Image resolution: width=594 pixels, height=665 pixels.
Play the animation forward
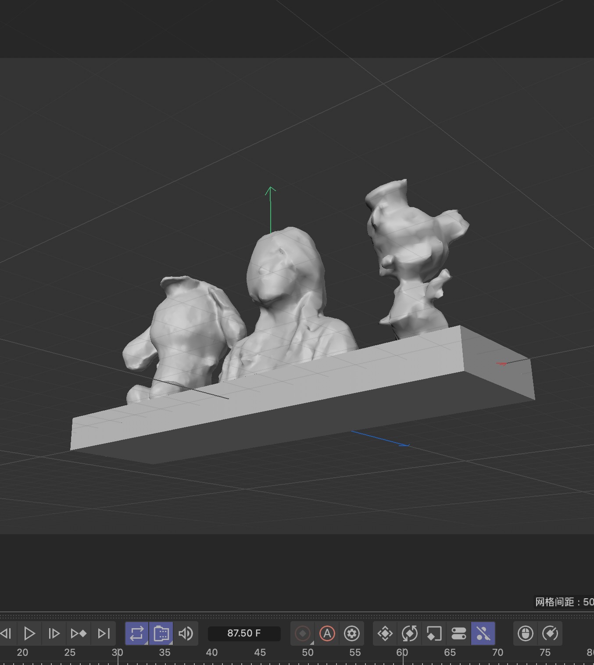click(29, 633)
